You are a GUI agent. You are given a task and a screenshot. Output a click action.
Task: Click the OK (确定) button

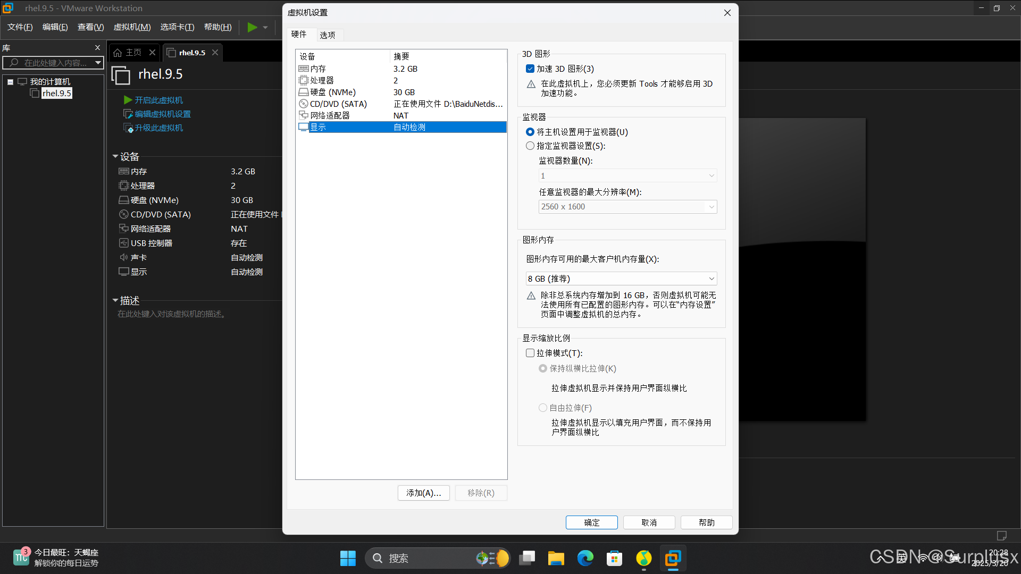point(591,522)
